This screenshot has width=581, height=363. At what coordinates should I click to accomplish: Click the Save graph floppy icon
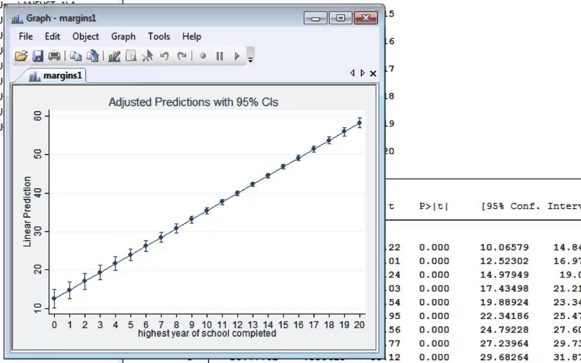pos(38,56)
